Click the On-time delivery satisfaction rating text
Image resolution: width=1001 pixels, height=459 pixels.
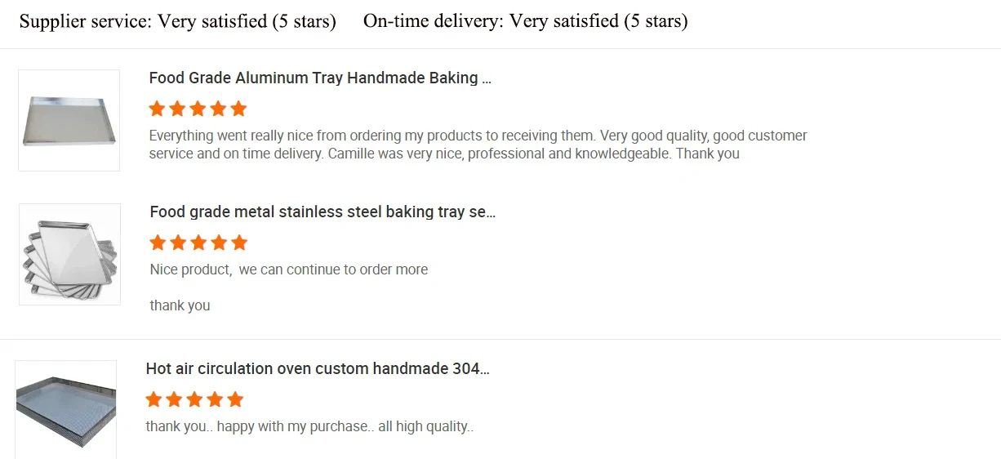[x=525, y=21]
